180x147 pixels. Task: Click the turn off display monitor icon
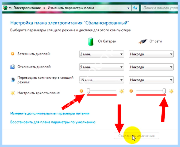tap(13, 67)
